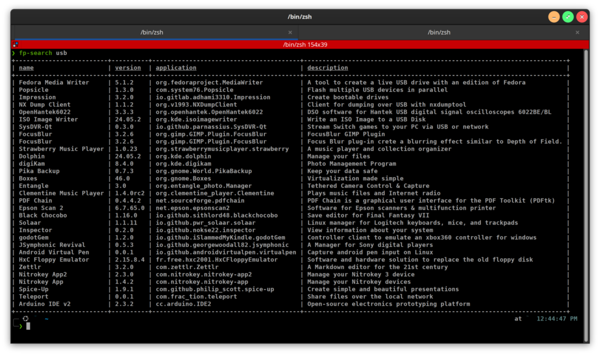Click the red '/bin/zsh 154x39' terminal titlebar

[305, 44]
